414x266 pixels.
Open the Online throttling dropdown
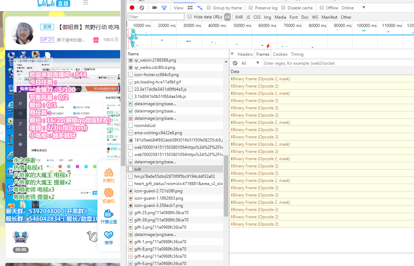point(363,8)
